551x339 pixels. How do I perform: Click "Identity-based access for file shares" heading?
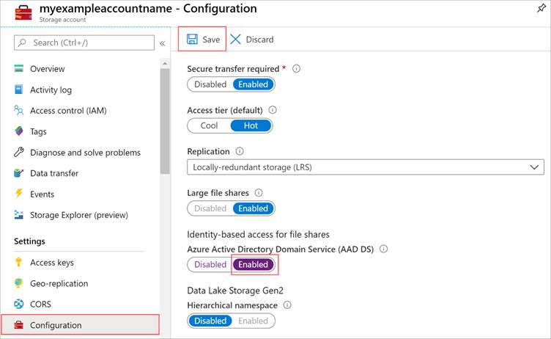click(x=258, y=235)
